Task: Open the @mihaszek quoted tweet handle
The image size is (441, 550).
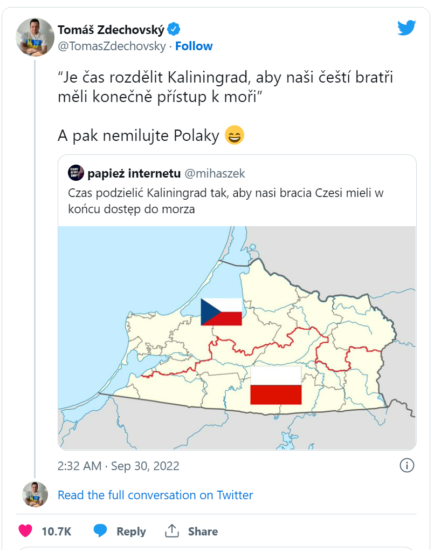Action: [x=215, y=173]
